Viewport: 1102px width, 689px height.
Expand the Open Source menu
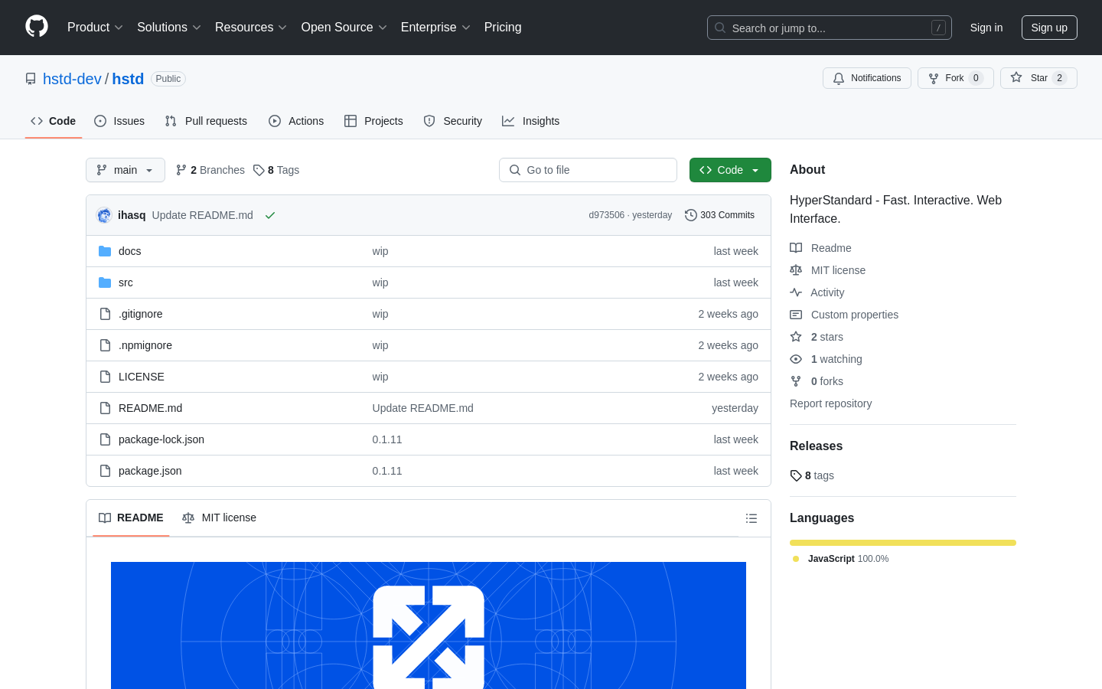(344, 28)
